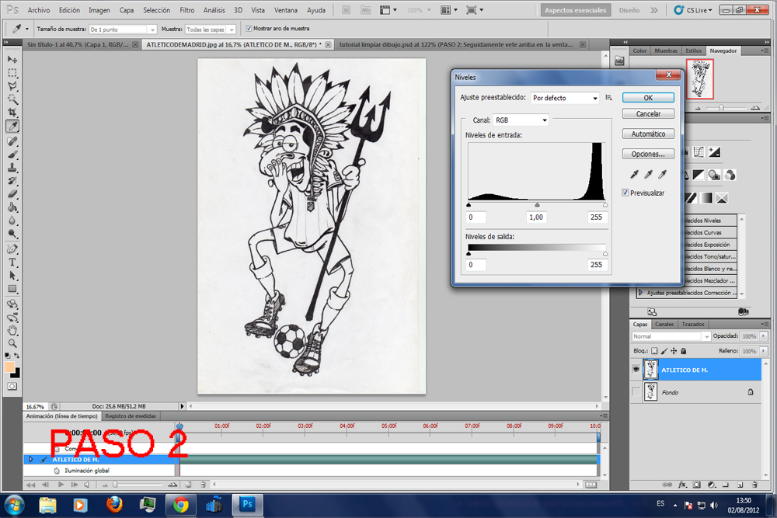
Task: Select the Paint Bucket tool
Action: tap(12, 207)
